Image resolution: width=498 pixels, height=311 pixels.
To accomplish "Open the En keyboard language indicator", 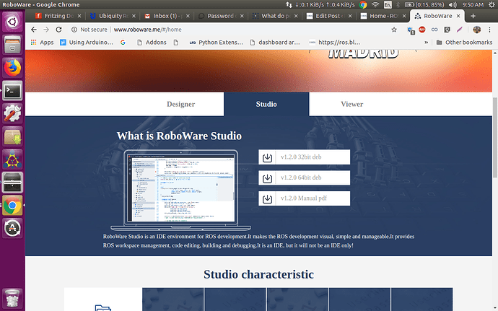I will (388, 4).
